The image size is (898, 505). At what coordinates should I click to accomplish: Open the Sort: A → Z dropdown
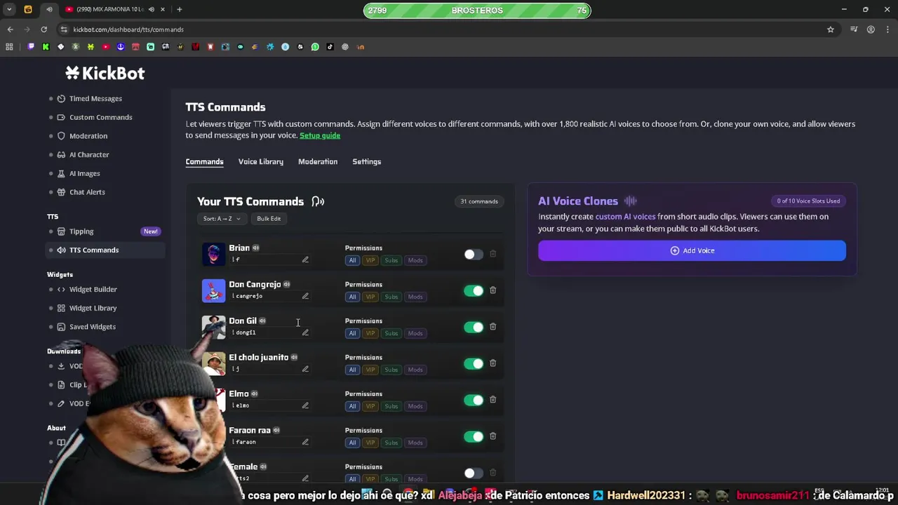[222, 219]
